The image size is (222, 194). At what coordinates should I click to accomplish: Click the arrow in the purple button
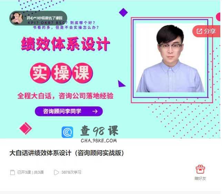tap(95, 111)
